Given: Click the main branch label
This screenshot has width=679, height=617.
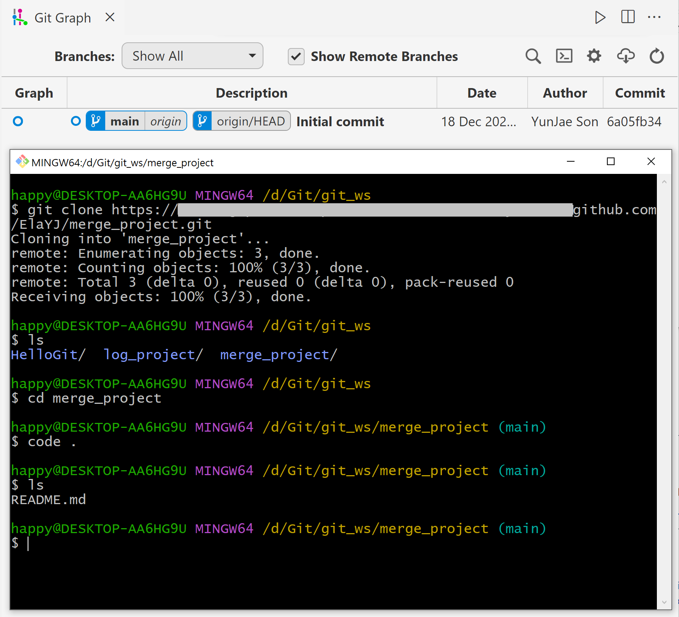Looking at the screenshot, I should pos(125,121).
